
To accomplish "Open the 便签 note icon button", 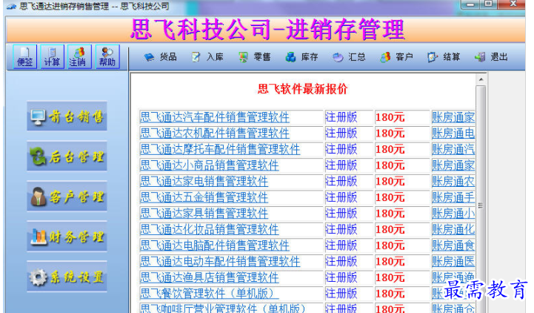I will pyautogui.click(x=25, y=56).
